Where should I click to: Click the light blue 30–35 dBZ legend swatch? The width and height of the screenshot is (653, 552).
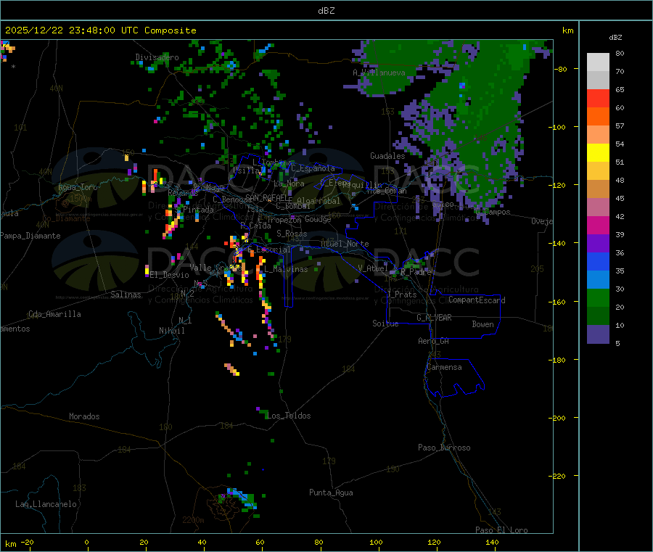(598, 280)
